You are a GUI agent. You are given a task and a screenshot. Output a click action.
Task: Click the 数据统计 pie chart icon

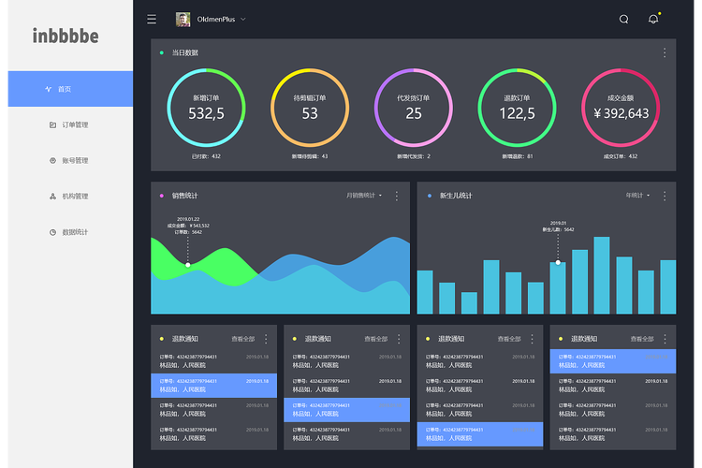52,232
